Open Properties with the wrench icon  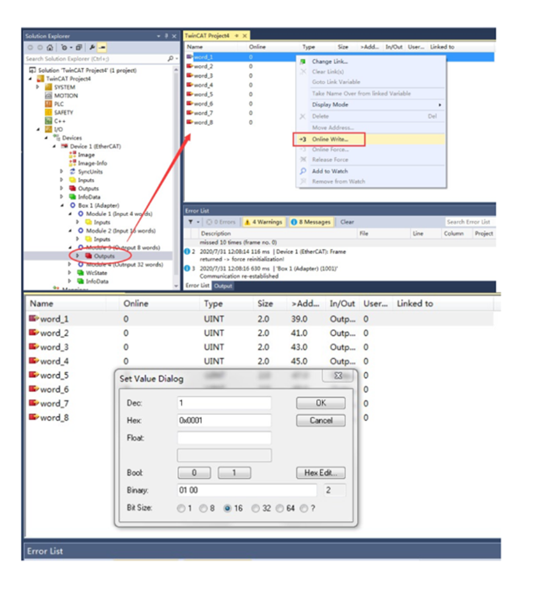click(92, 47)
